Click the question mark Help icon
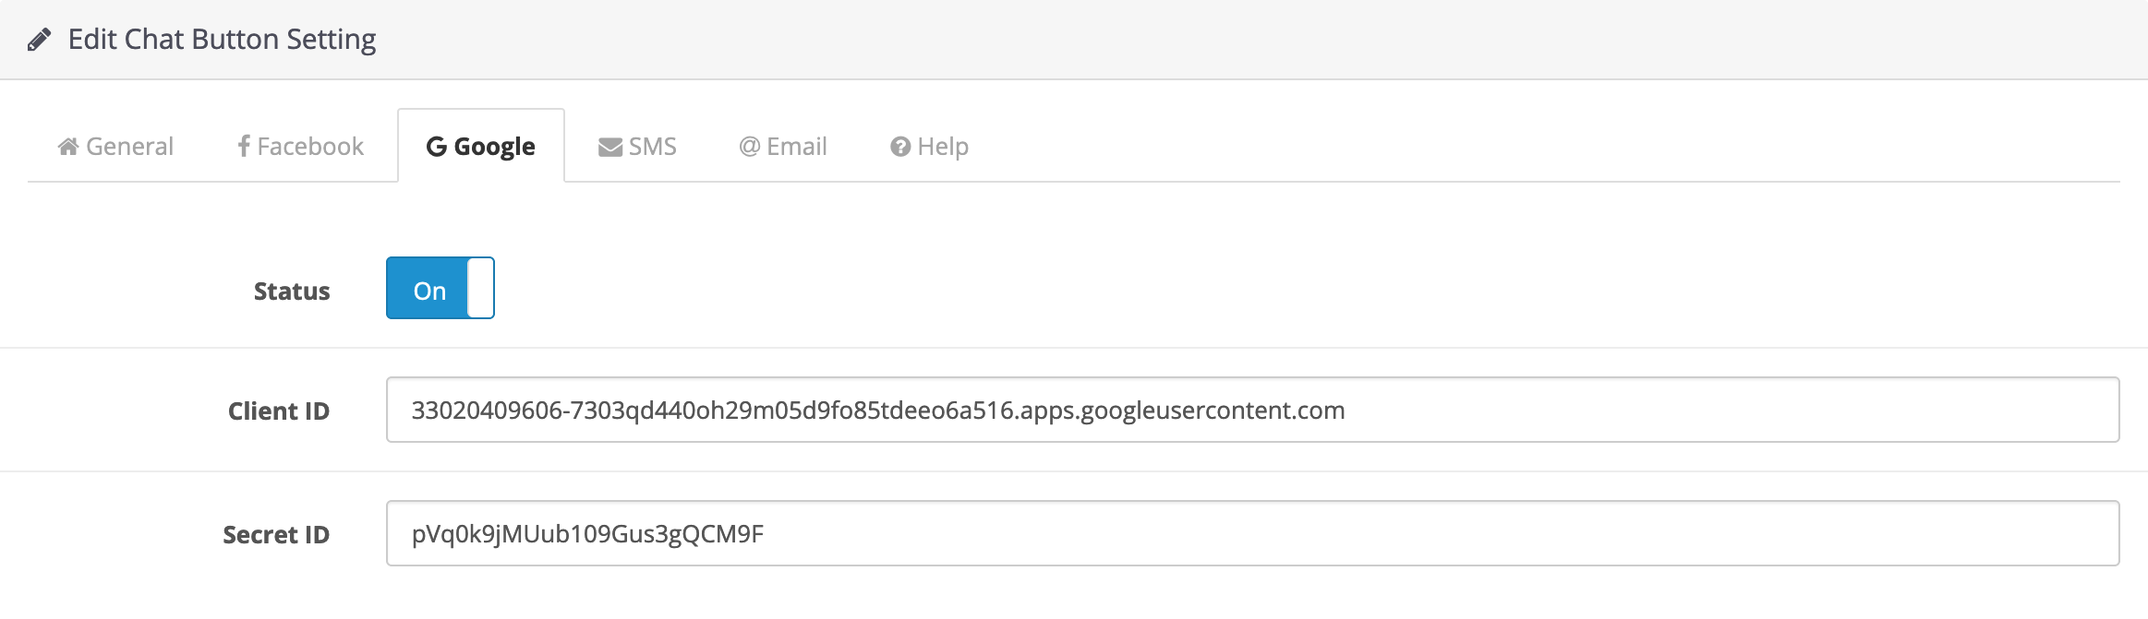Image resolution: width=2148 pixels, height=619 pixels. coord(899,148)
